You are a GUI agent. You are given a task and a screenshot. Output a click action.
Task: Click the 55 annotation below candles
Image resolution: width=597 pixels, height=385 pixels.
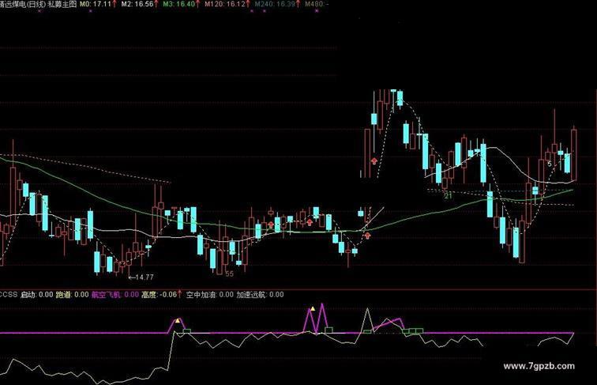(x=229, y=274)
